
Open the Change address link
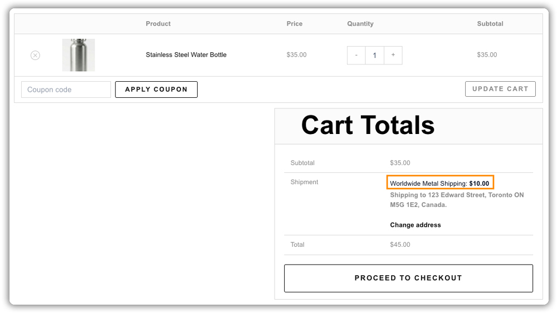tap(416, 225)
